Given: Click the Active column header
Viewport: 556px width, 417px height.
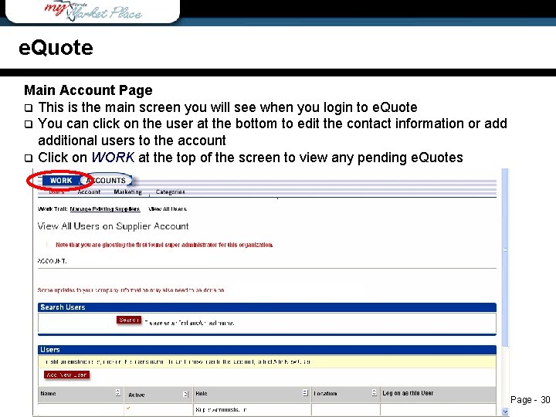Looking at the screenshot, I should [137, 395].
